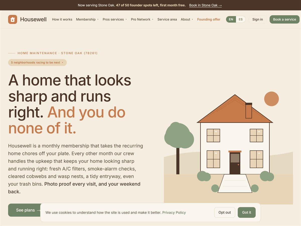Viewport: 301px width, 226px height.
Task: Expand the About menu
Action: tap(187, 19)
